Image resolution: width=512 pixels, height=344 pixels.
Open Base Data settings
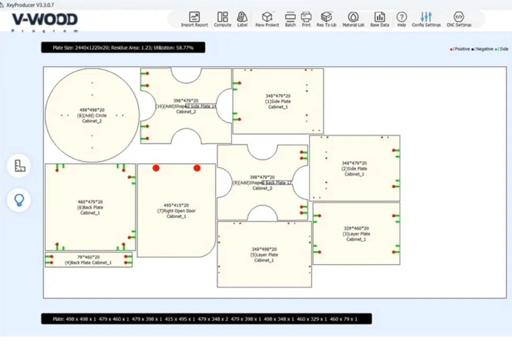pyautogui.click(x=380, y=19)
